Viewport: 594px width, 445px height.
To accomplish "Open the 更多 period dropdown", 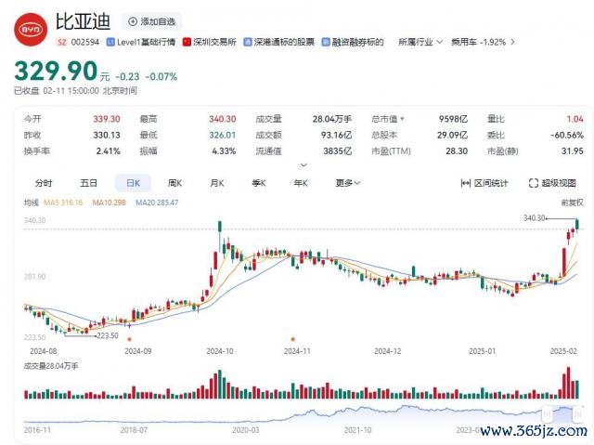I will coord(348,183).
